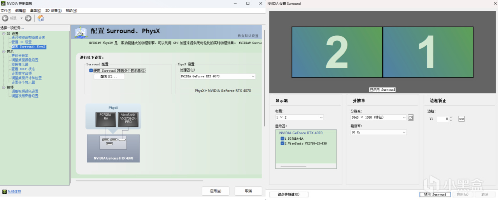Click the NVIDIA GeForce RTX 4070 group header
Image resolution: width=498 pixels, height=200 pixels.
[301, 133]
